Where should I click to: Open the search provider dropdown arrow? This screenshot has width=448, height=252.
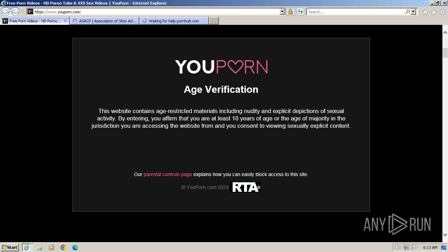click(413, 12)
